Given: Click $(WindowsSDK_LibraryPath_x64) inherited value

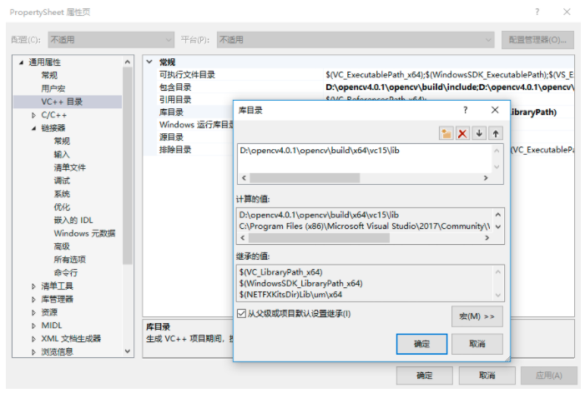Looking at the screenshot, I should pos(300,283).
